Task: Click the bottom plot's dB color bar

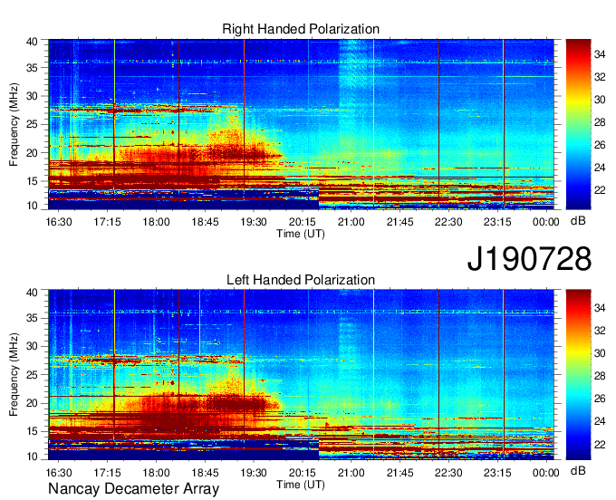Action: (x=578, y=375)
